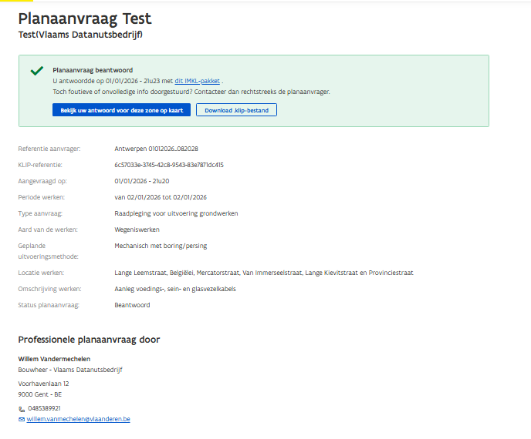The width and height of the screenshot is (531, 439).
Task: Click the 'Aangevraagd op:' label
Action: click(x=42, y=181)
